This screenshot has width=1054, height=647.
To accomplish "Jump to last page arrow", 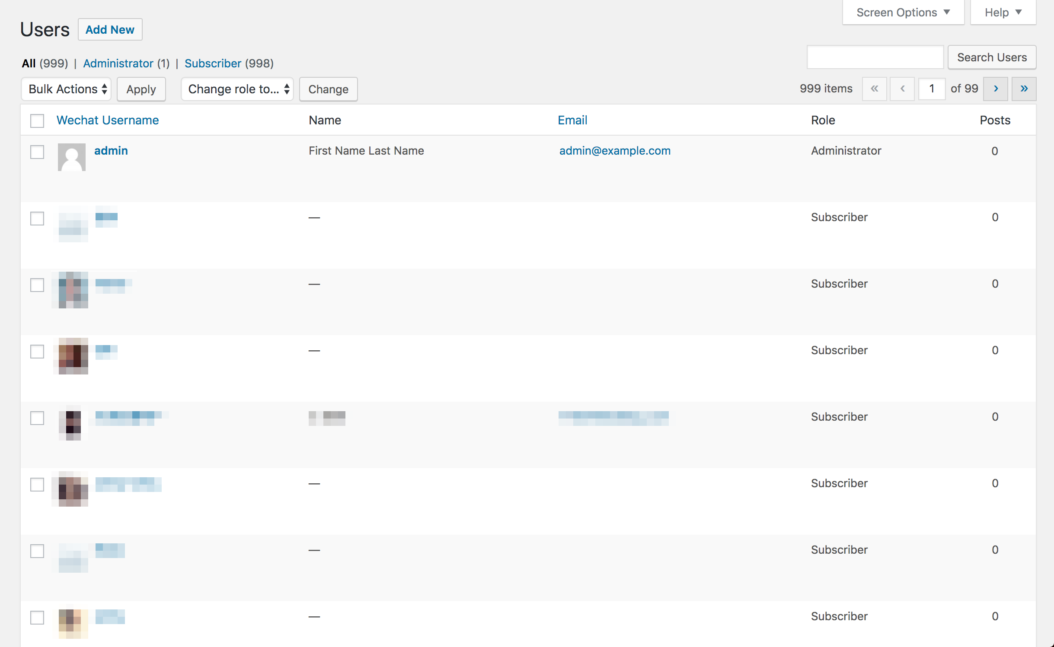I will 1023,89.
